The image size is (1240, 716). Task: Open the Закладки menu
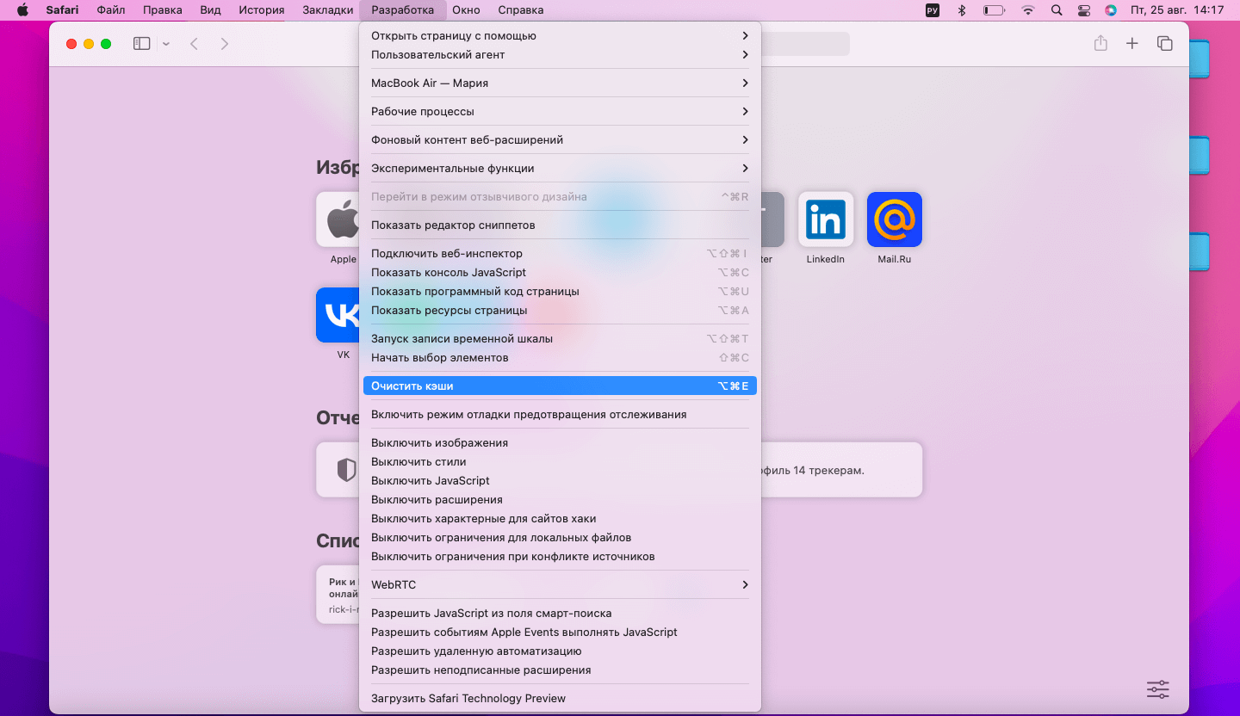[327, 10]
